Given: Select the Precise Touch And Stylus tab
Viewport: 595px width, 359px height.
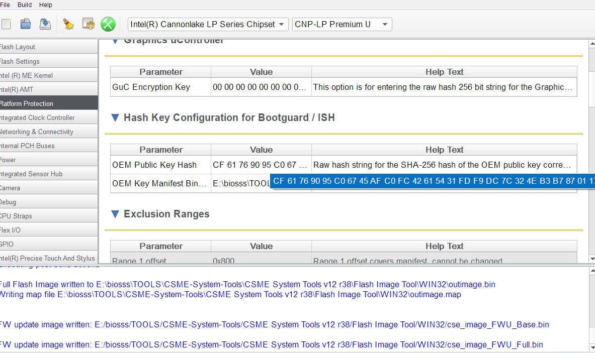Looking at the screenshot, I should 49,258.
